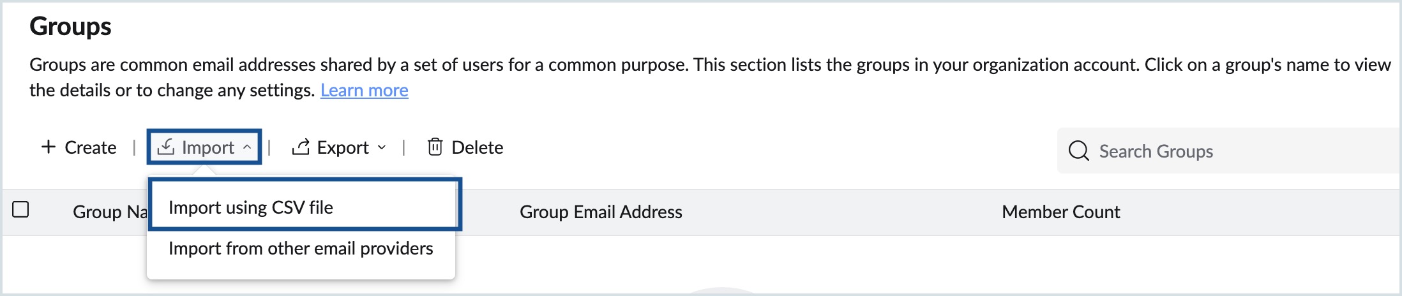
Task: Collapse the Import chevron arrow
Action: [247, 147]
